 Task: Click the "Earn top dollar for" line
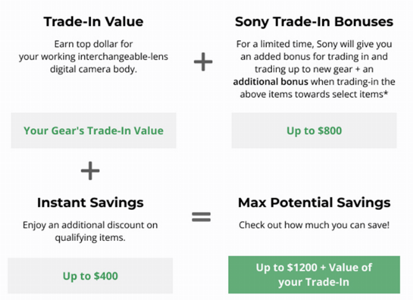pyautogui.click(x=93, y=44)
